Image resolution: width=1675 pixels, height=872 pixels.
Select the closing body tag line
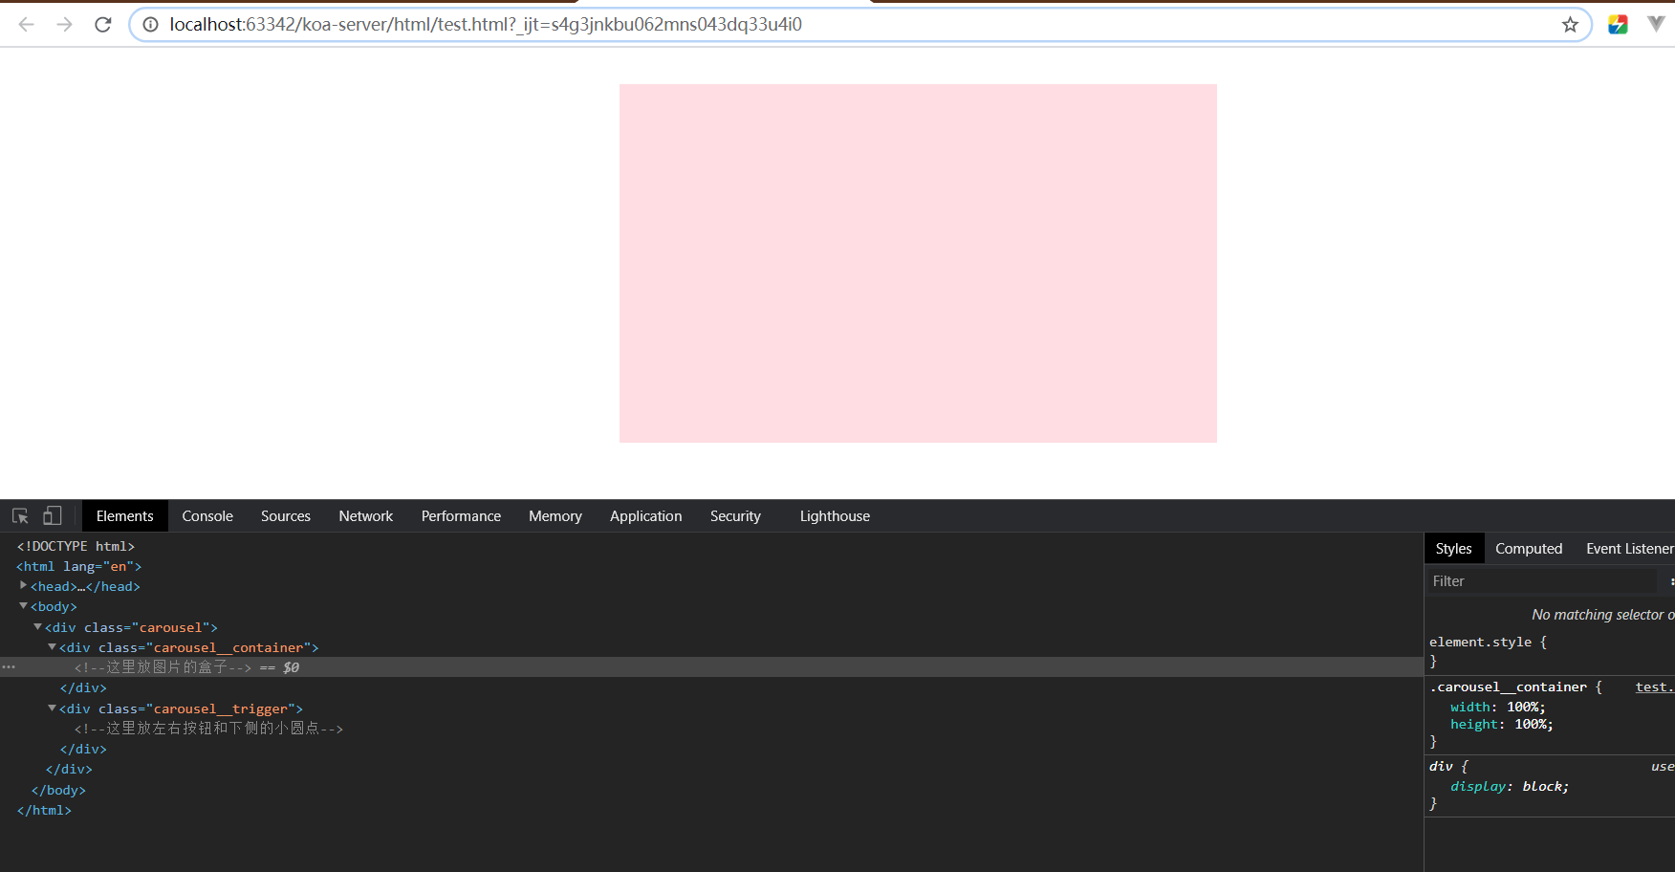[58, 790]
